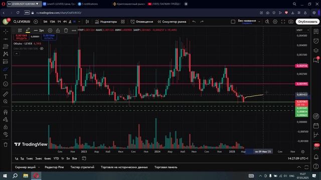Collapse the indicator legend arrow

(17, 53)
